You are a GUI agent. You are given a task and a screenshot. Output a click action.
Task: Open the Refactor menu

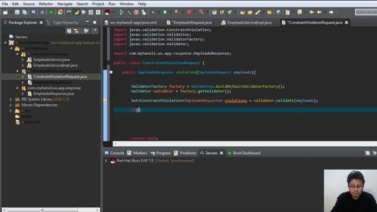click(x=46, y=4)
